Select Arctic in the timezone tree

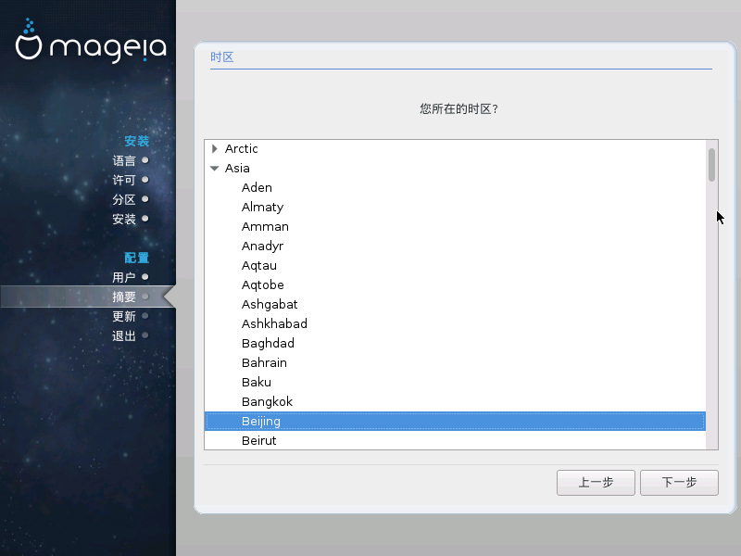[241, 149]
